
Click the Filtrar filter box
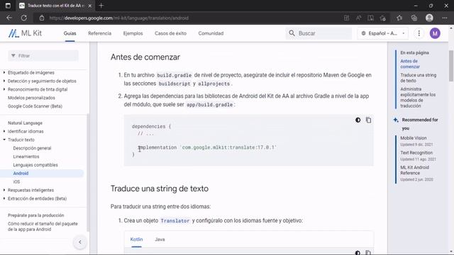43,56
